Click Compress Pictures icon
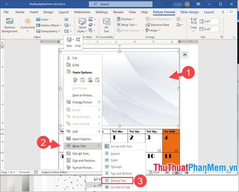The image size is (239, 192). point(66,20)
